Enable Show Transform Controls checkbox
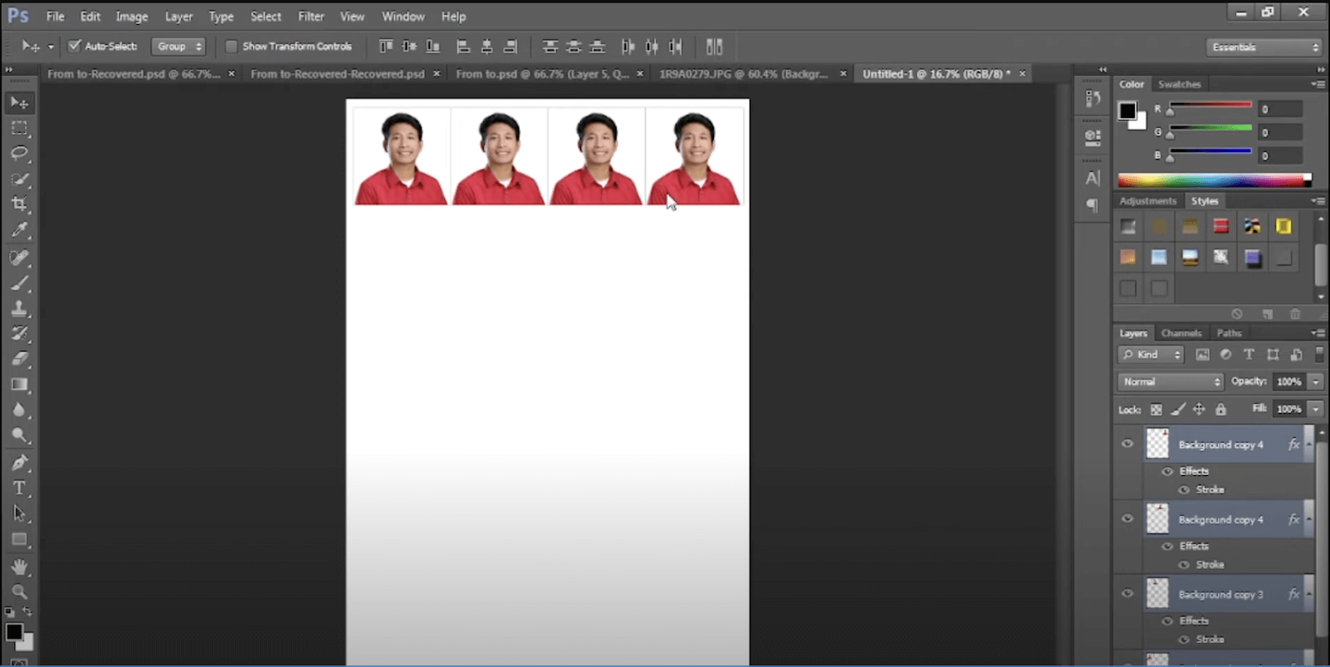The width and height of the screenshot is (1330, 667). [x=231, y=47]
